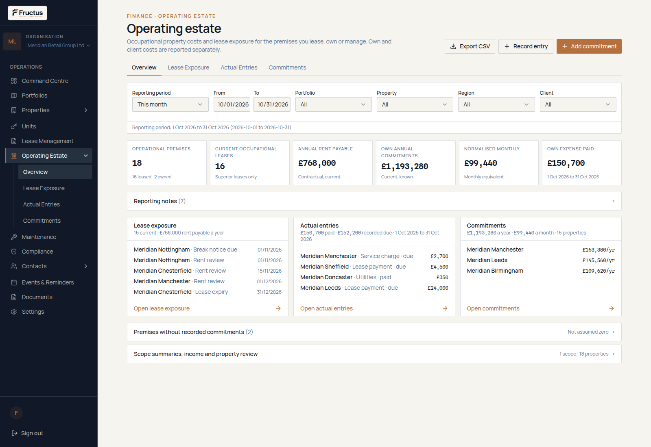This screenshot has width=651, height=447.
Task: Open Lease Exposure in sidebar submenu
Action: tap(55, 188)
